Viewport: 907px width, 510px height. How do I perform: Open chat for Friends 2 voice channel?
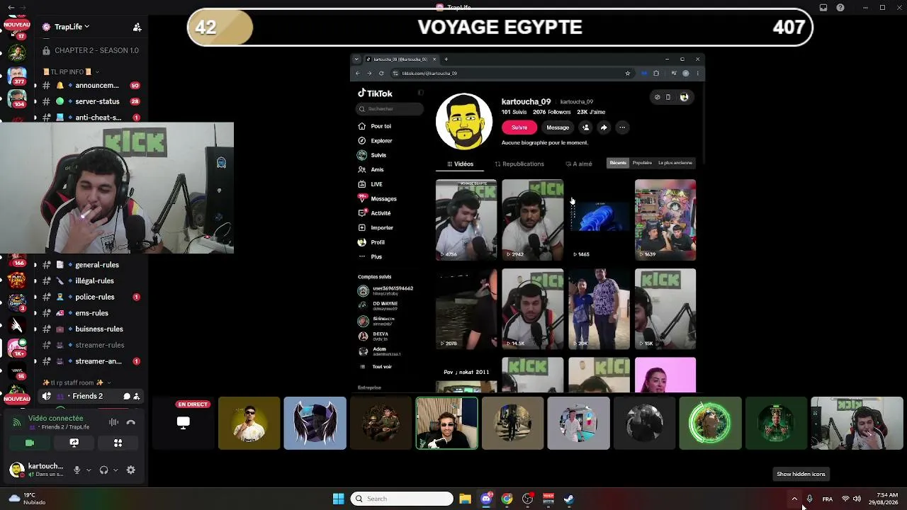[127, 397]
